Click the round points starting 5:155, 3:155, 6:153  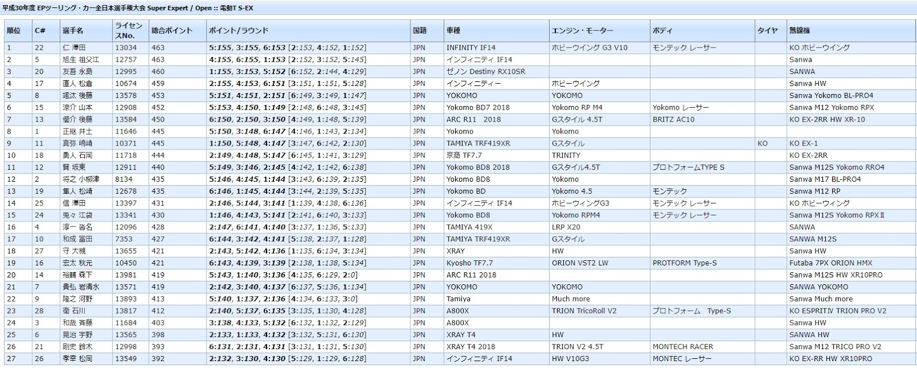287,48
